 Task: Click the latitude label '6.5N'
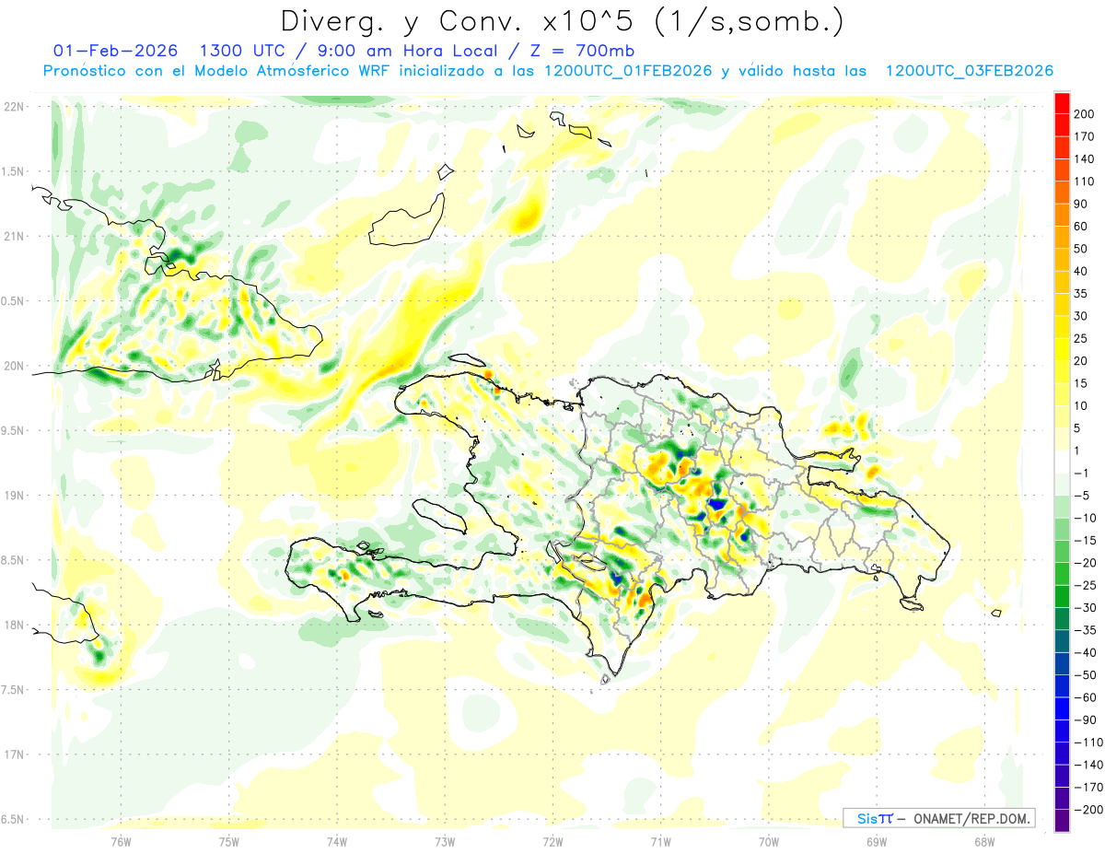[13, 819]
